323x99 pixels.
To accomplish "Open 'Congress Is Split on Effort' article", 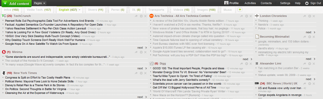I will pos(38,78).
